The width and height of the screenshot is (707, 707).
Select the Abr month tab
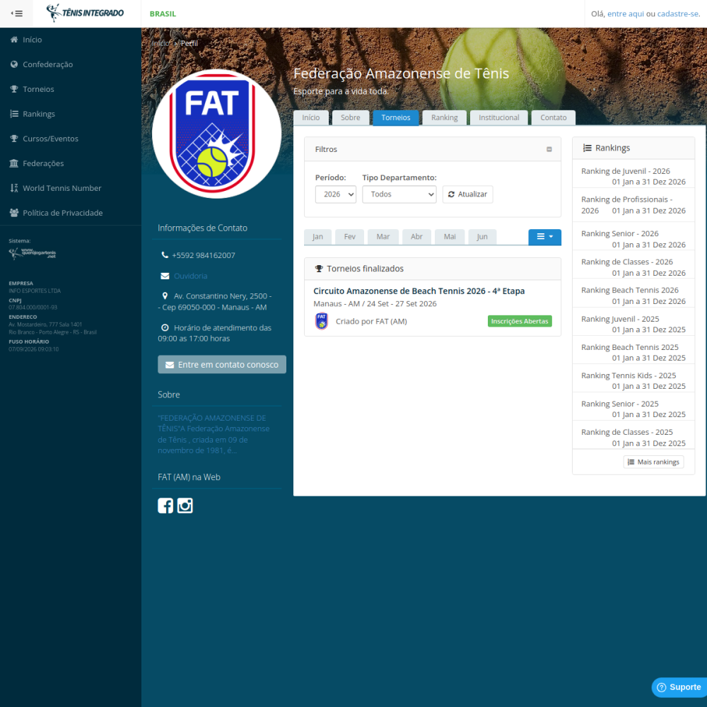click(416, 237)
